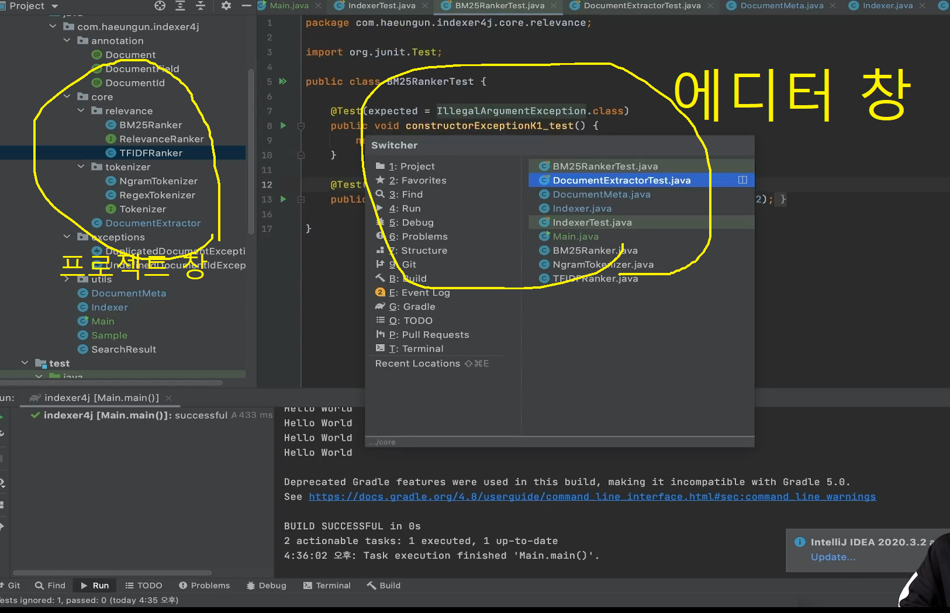Collapse the exceptions folder
This screenshot has width=950, height=613.
click(67, 237)
